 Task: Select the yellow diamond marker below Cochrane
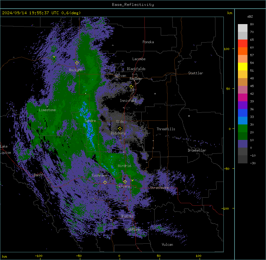(105, 182)
